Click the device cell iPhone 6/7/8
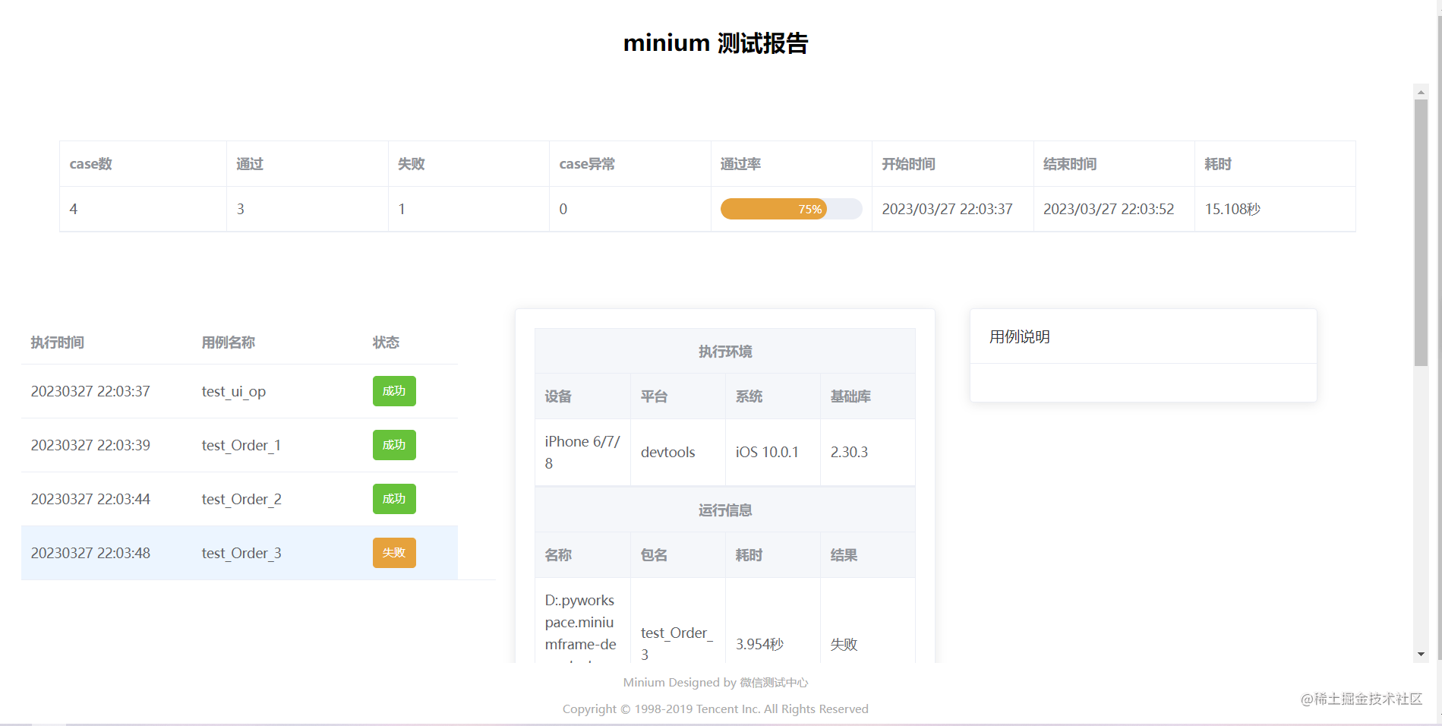This screenshot has width=1442, height=726. coord(582,453)
